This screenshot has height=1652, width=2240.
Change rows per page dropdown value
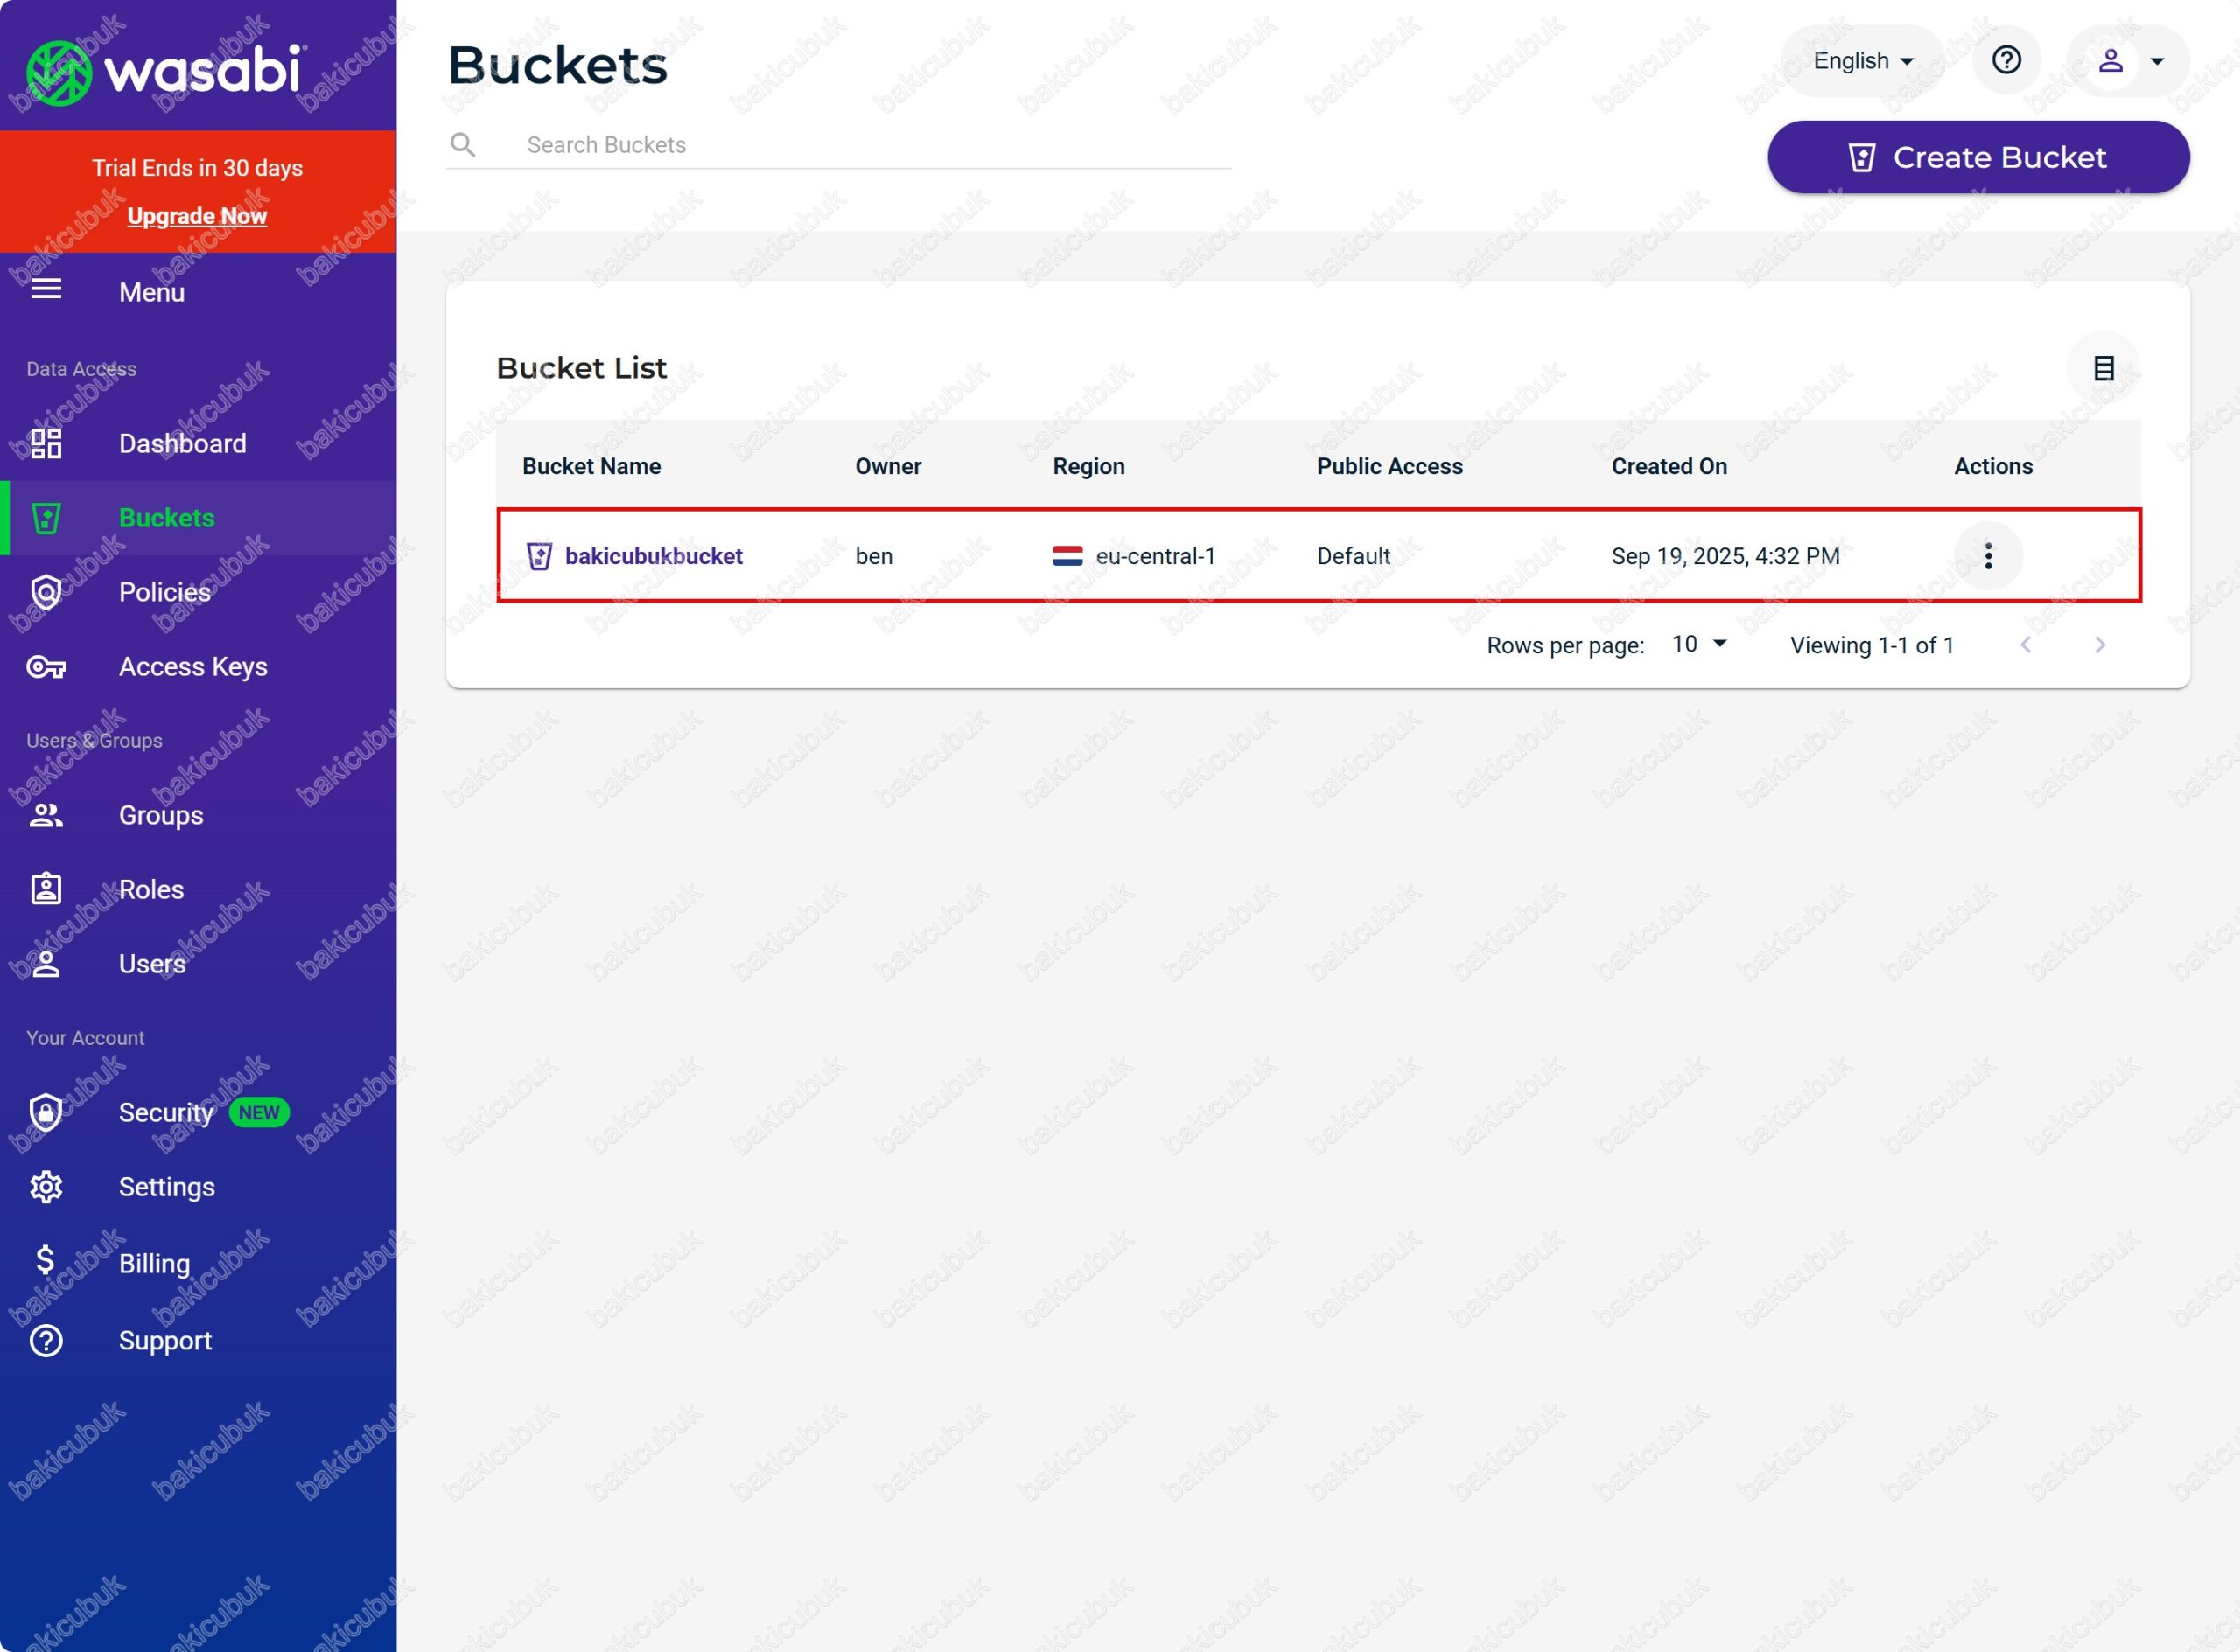[1698, 644]
